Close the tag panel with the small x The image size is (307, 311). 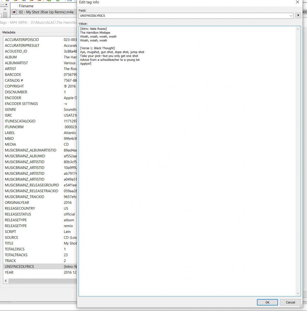[x=6, y=4]
